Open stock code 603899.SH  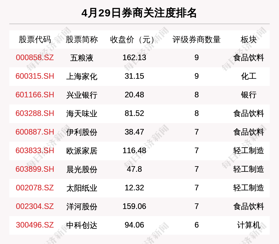pos(35,169)
